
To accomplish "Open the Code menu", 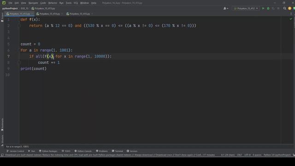I will [43, 3].
